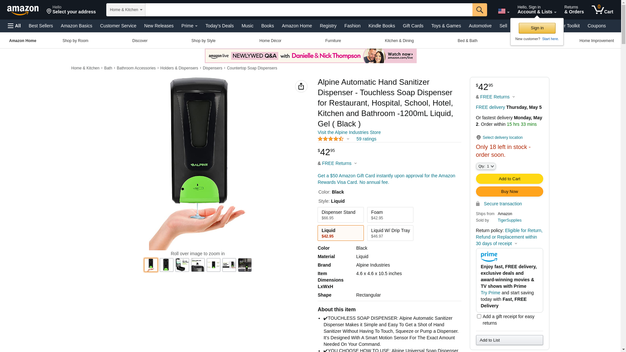Visit the Alpine Industries Store link
Image resolution: width=626 pixels, height=352 pixels.
pos(349,132)
